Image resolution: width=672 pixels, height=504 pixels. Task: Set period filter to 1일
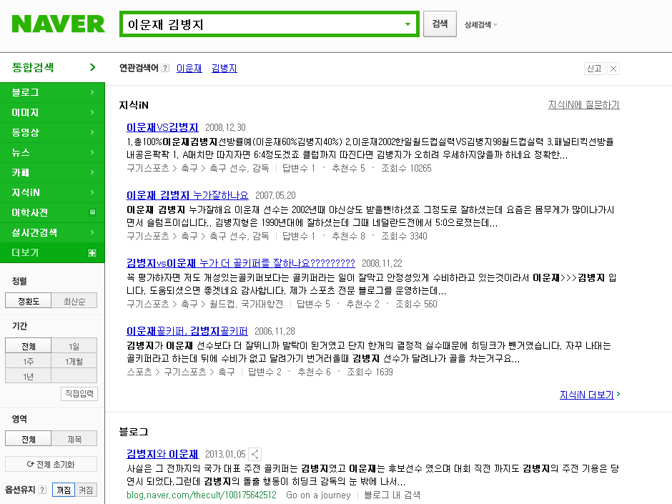[74, 346]
